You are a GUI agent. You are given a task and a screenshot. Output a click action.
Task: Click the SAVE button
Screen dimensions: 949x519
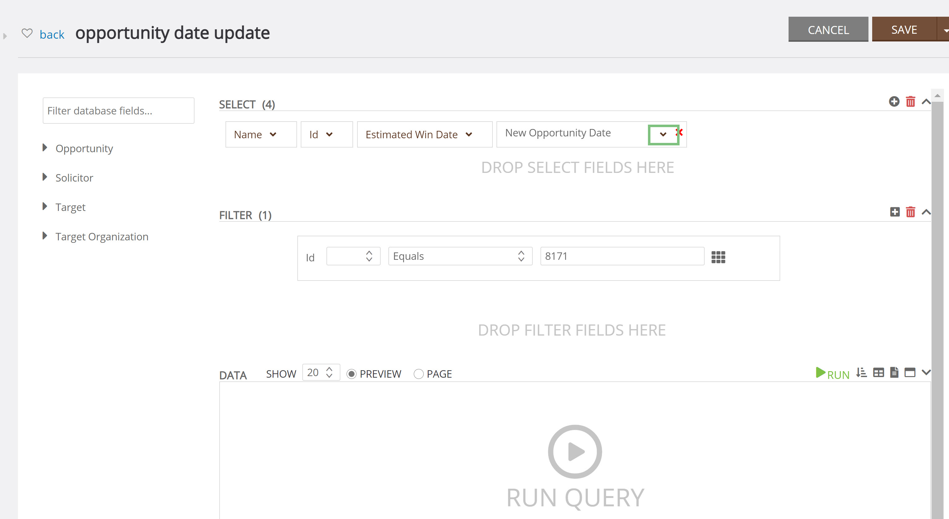click(904, 29)
